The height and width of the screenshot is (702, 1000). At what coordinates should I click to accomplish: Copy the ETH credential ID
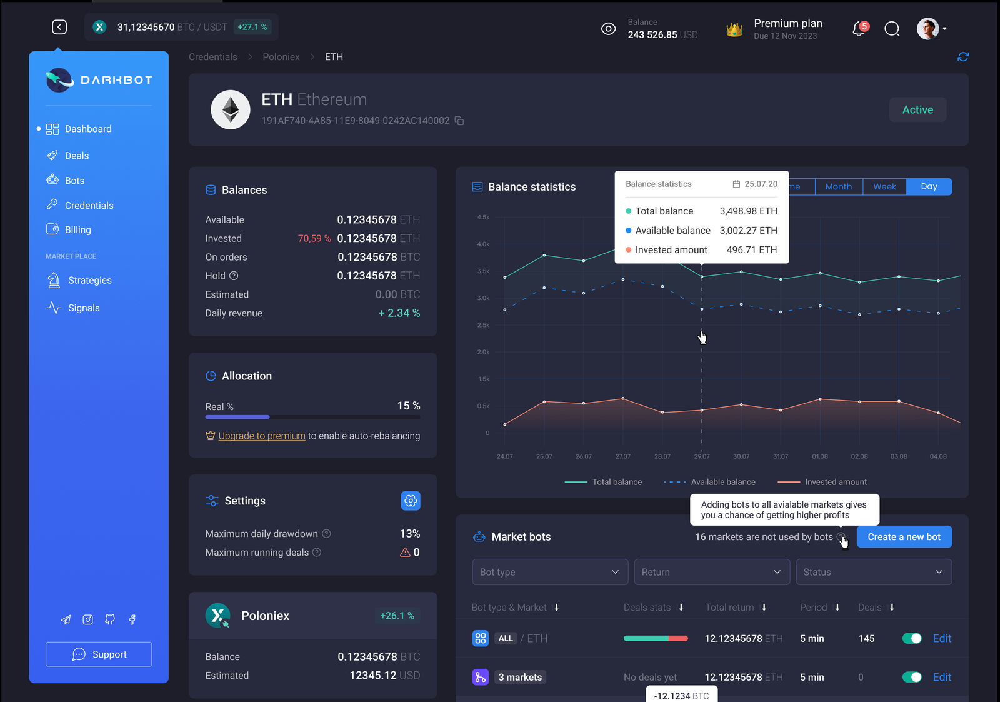459,121
